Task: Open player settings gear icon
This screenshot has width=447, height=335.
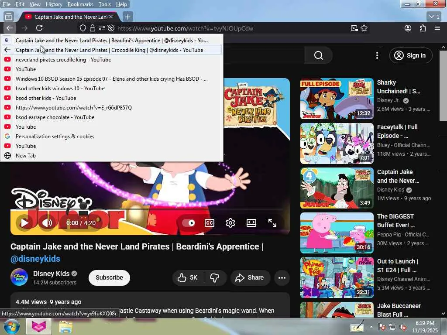Action: tap(230, 223)
